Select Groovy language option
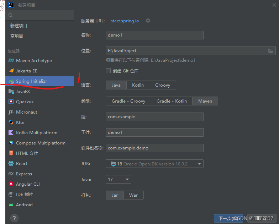 [x=163, y=85]
